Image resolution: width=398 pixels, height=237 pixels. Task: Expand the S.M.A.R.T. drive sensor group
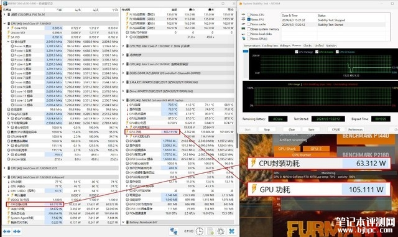(x=123, y=82)
